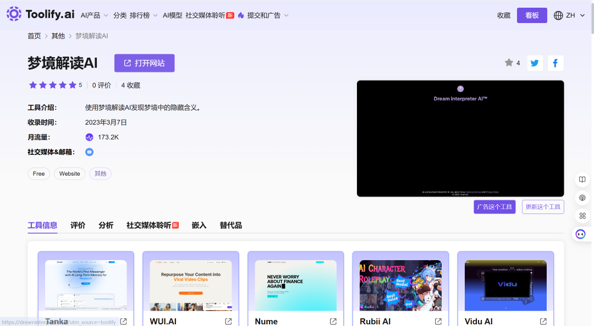Image resolution: width=594 pixels, height=326 pixels.
Task: Open the 收藏 link in header
Action: click(x=504, y=15)
